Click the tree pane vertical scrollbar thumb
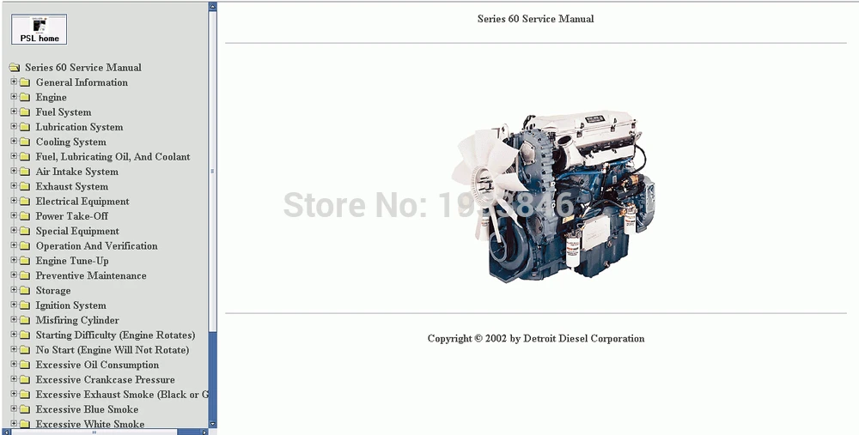 (212, 172)
